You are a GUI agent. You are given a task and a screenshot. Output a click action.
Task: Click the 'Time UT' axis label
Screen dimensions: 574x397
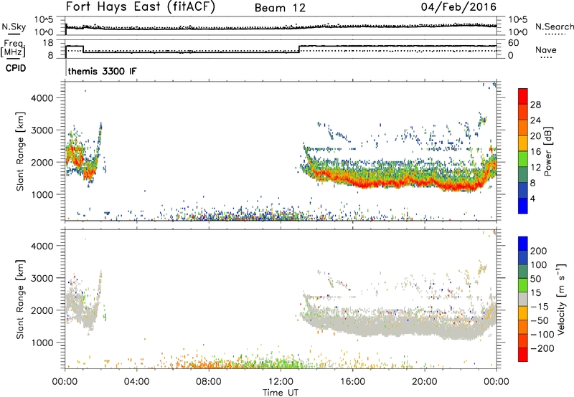(x=281, y=393)
